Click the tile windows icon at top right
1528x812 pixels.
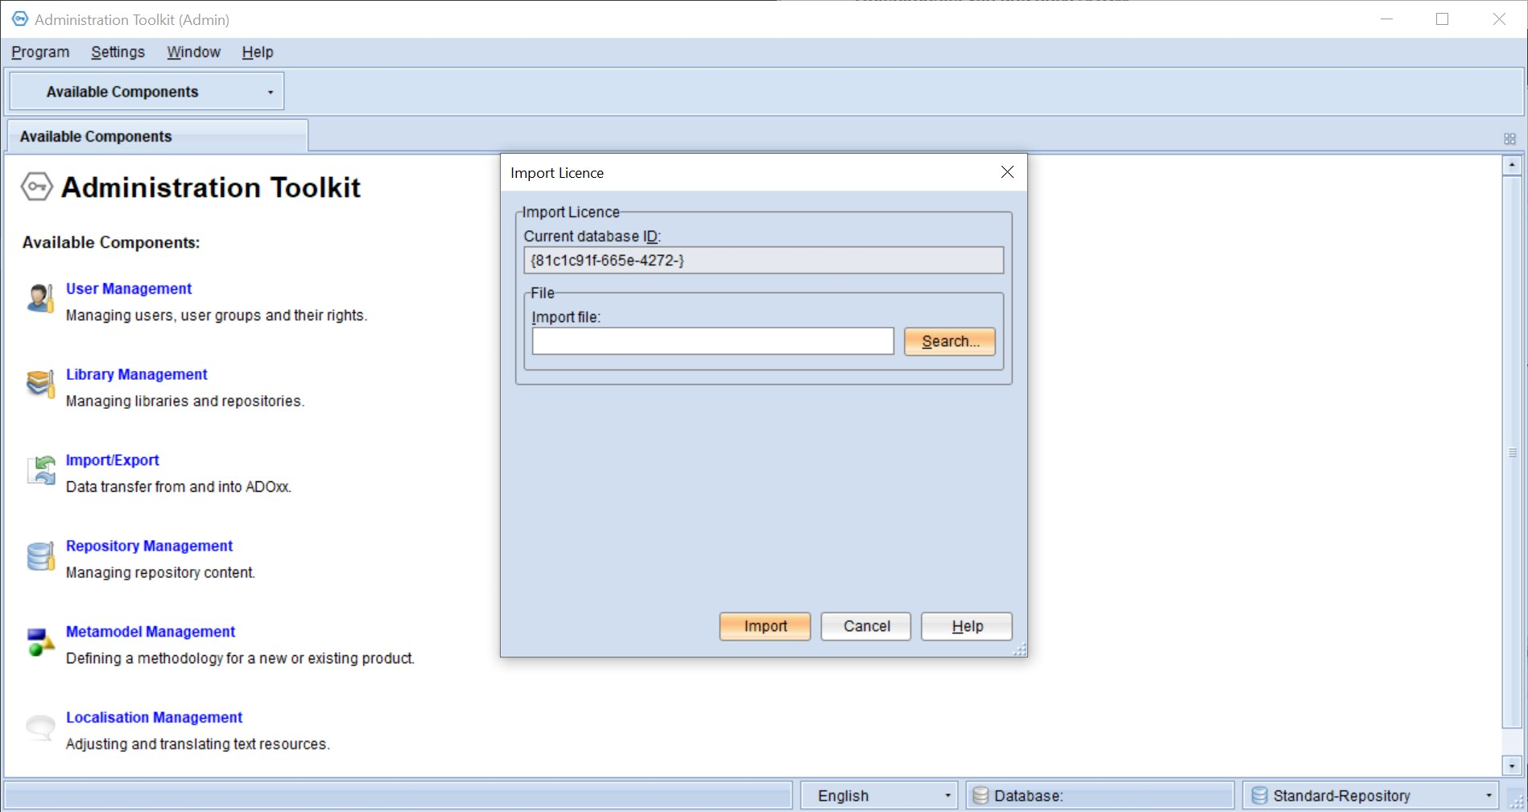click(1509, 139)
